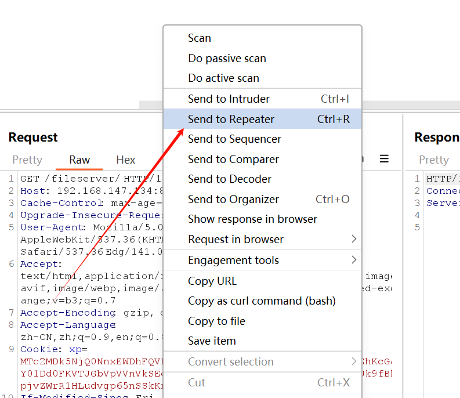The height and width of the screenshot is (398, 460).
Task: Select Send to Repeater menu item
Action: [x=231, y=119]
